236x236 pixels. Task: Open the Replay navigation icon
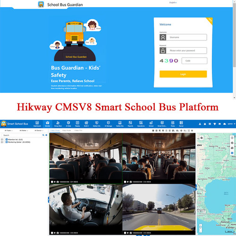[77, 124]
